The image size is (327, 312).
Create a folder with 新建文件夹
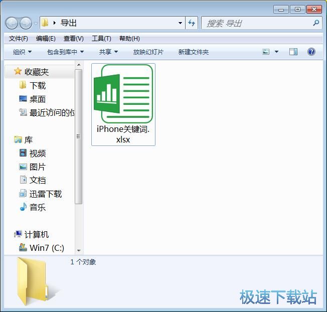[193, 52]
